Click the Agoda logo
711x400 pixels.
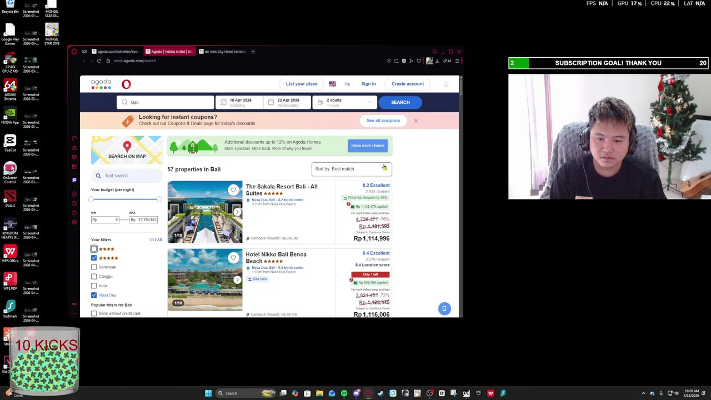[x=101, y=84]
